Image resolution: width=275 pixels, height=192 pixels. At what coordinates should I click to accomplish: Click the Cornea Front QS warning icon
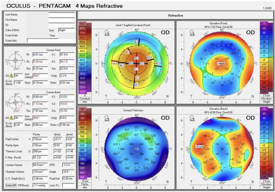point(11,75)
